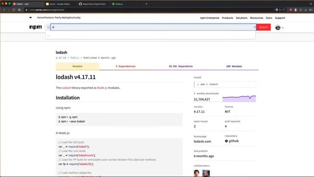The image size is (314, 177).
Task: Click the '$ npm i --save lodash' line
Action: click(x=72, y=121)
